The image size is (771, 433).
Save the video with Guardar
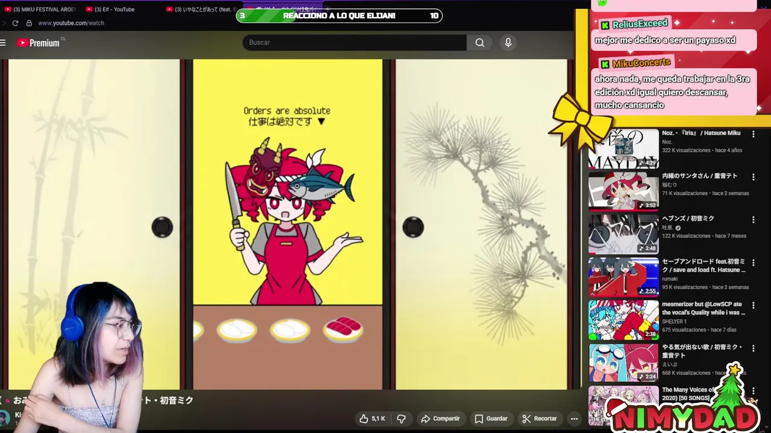click(x=491, y=419)
